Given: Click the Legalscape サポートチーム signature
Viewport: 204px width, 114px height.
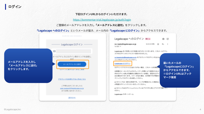Looking at the screenshot, I should 124,94.
